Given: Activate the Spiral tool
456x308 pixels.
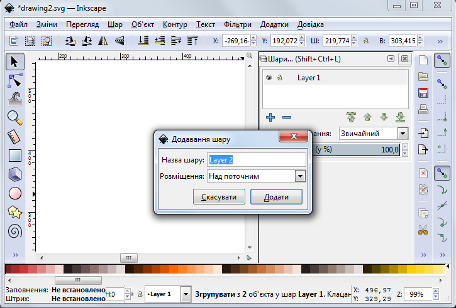Looking at the screenshot, I should click(15, 231).
